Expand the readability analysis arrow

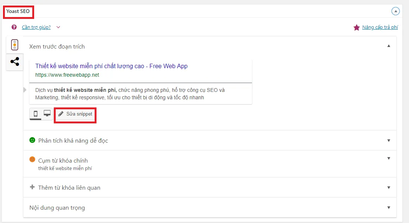coord(389,140)
